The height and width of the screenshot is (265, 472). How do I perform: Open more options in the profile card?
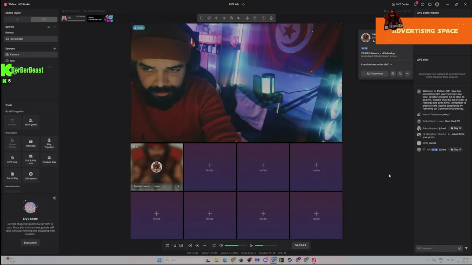[407, 74]
